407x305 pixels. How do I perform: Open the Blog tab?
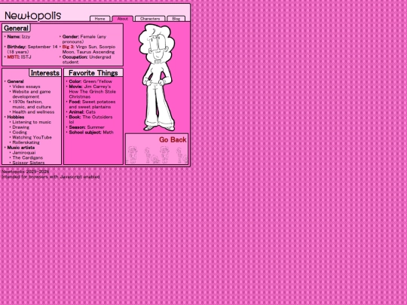[176, 19]
